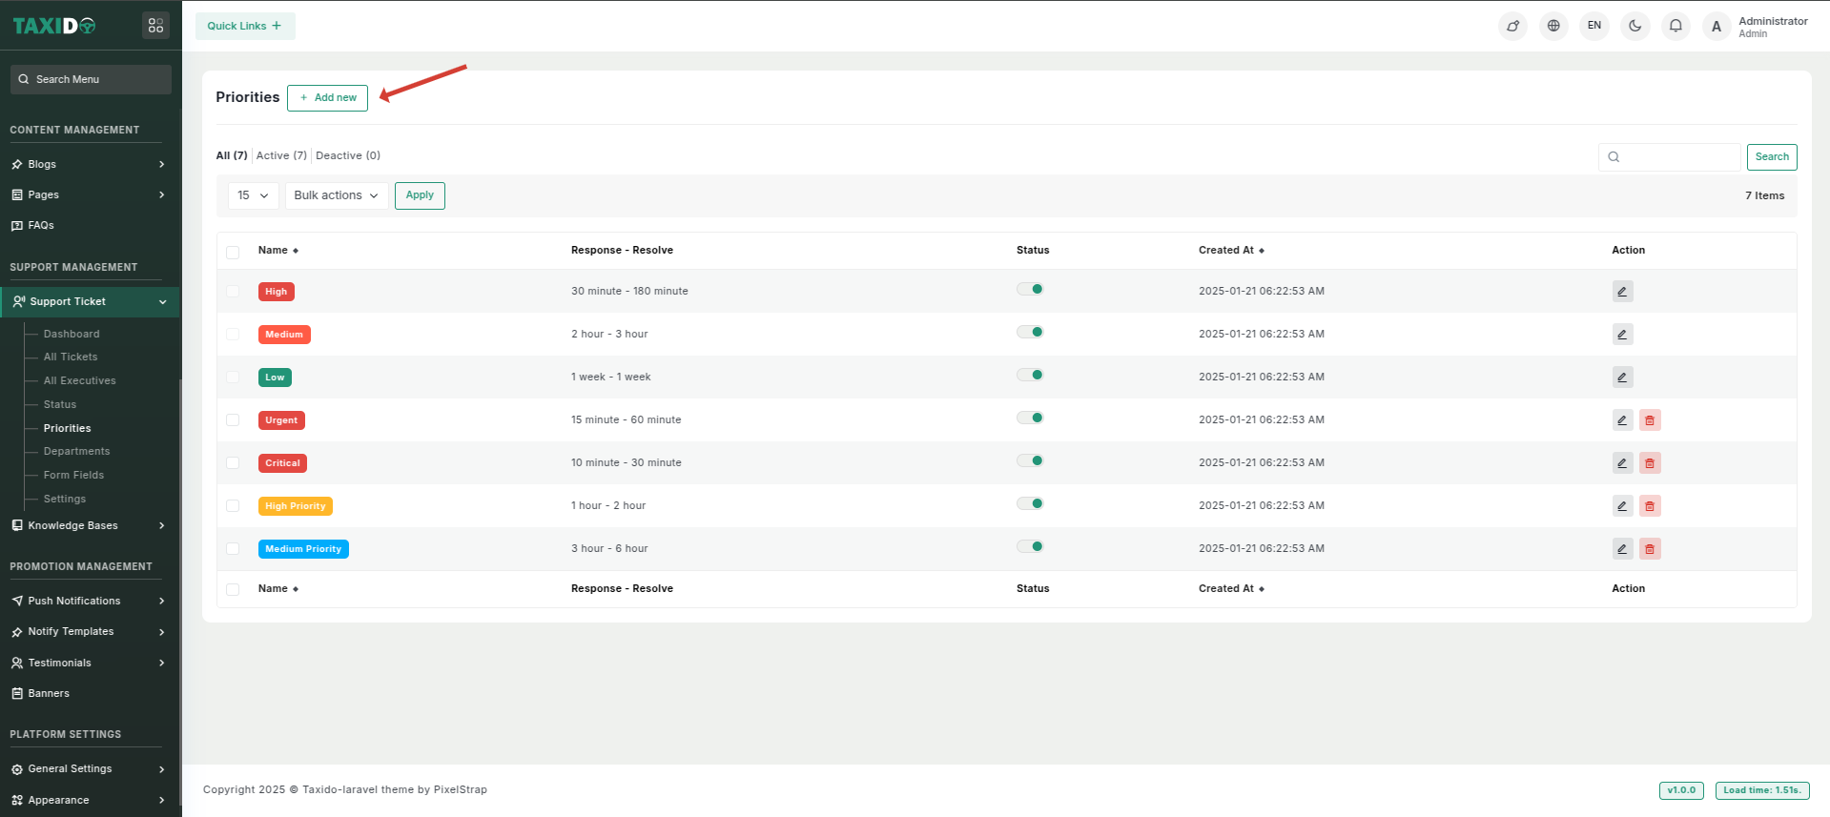Click the Add new button

(327, 97)
